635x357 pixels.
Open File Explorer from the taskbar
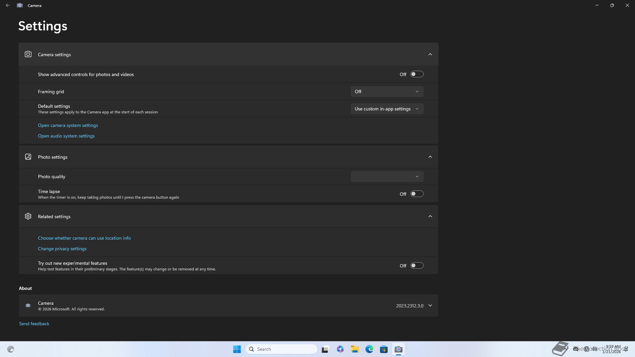355,349
